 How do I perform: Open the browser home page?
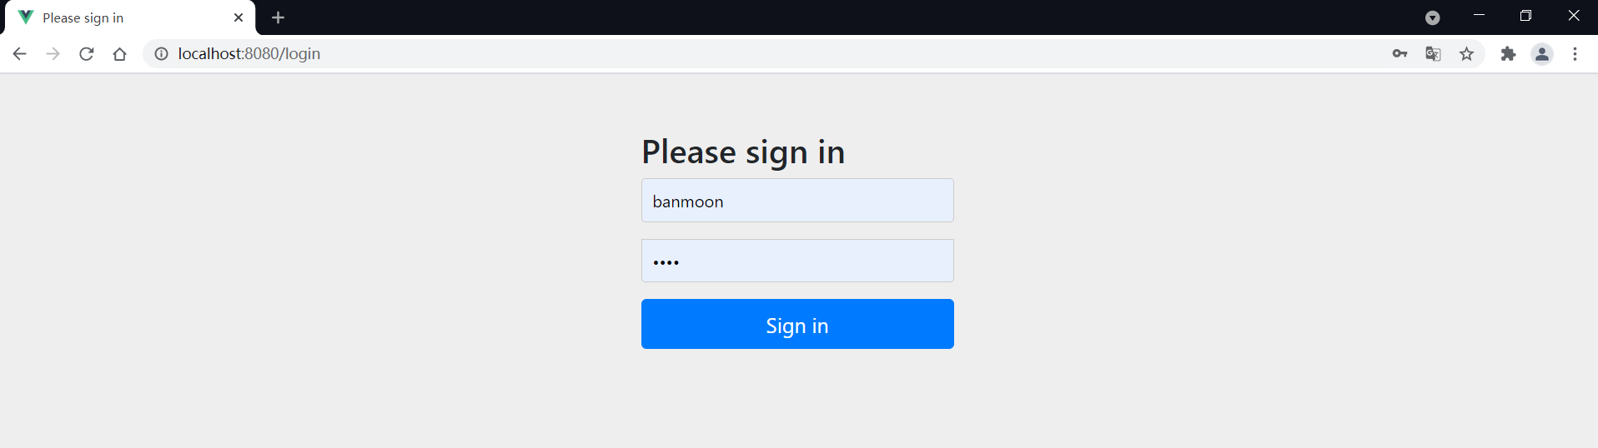[120, 54]
